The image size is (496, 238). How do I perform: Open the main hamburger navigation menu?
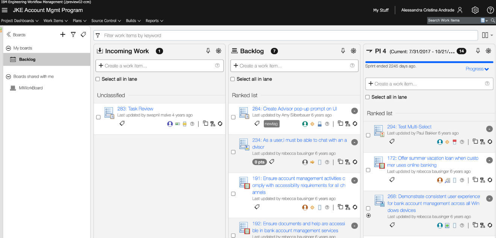click(5, 10)
